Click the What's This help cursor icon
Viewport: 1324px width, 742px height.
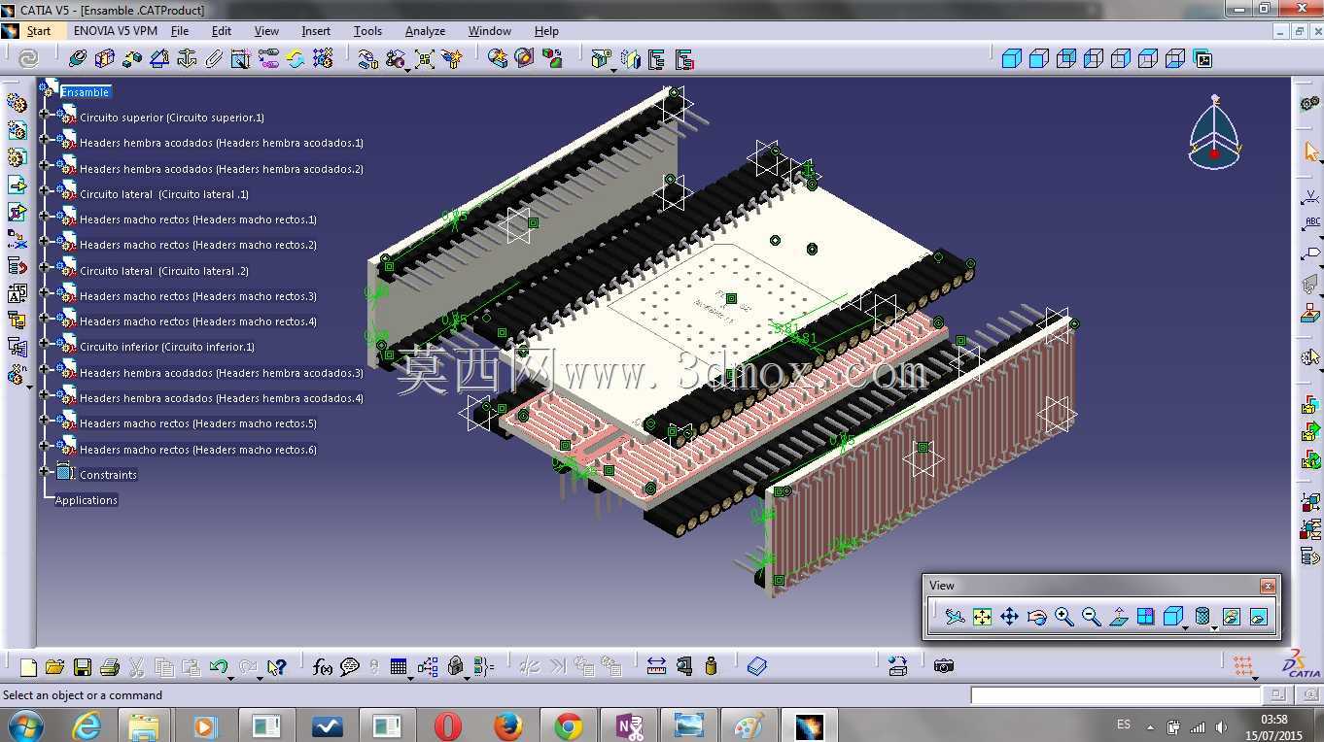coord(277,666)
